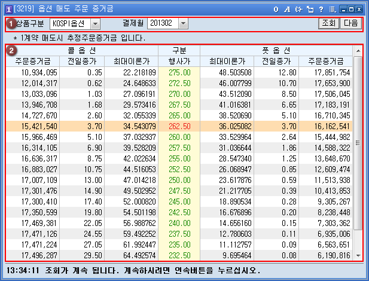Click the screen link icon beside the font icon

298,9
